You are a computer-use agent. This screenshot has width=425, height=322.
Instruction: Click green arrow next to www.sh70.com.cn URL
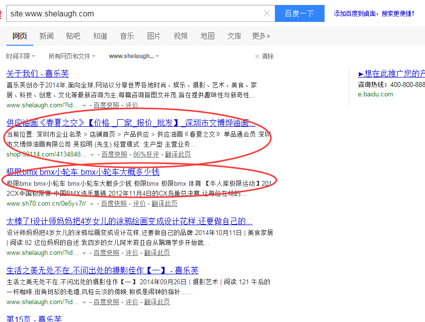pyautogui.click(x=92, y=204)
